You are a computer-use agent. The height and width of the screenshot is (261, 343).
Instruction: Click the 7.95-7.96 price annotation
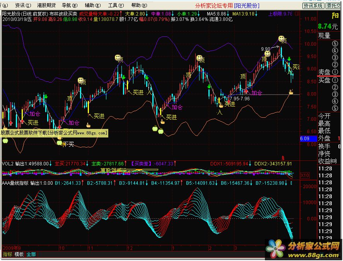coord(240,99)
